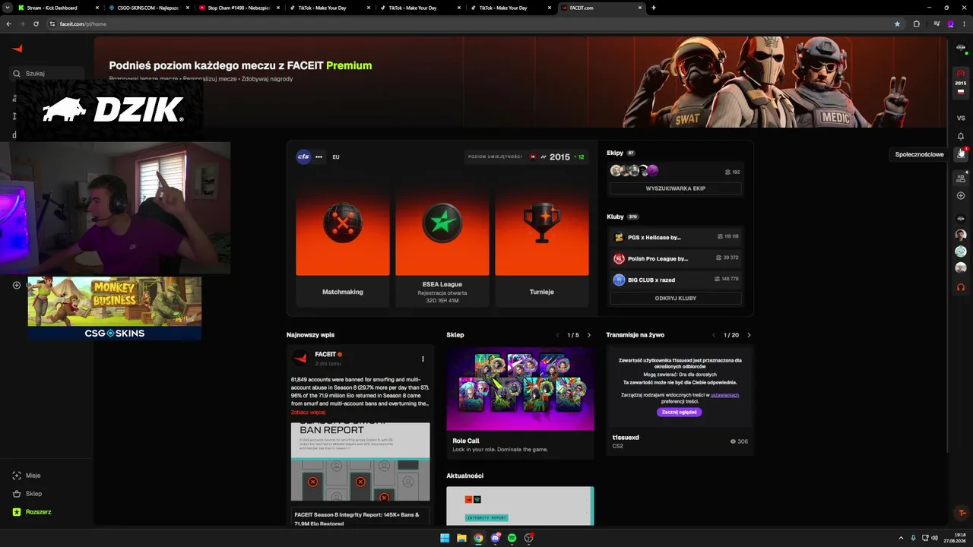Click the Monkey Business CSGO-SKINS banner
The width and height of the screenshot is (973, 547).
[x=114, y=308]
